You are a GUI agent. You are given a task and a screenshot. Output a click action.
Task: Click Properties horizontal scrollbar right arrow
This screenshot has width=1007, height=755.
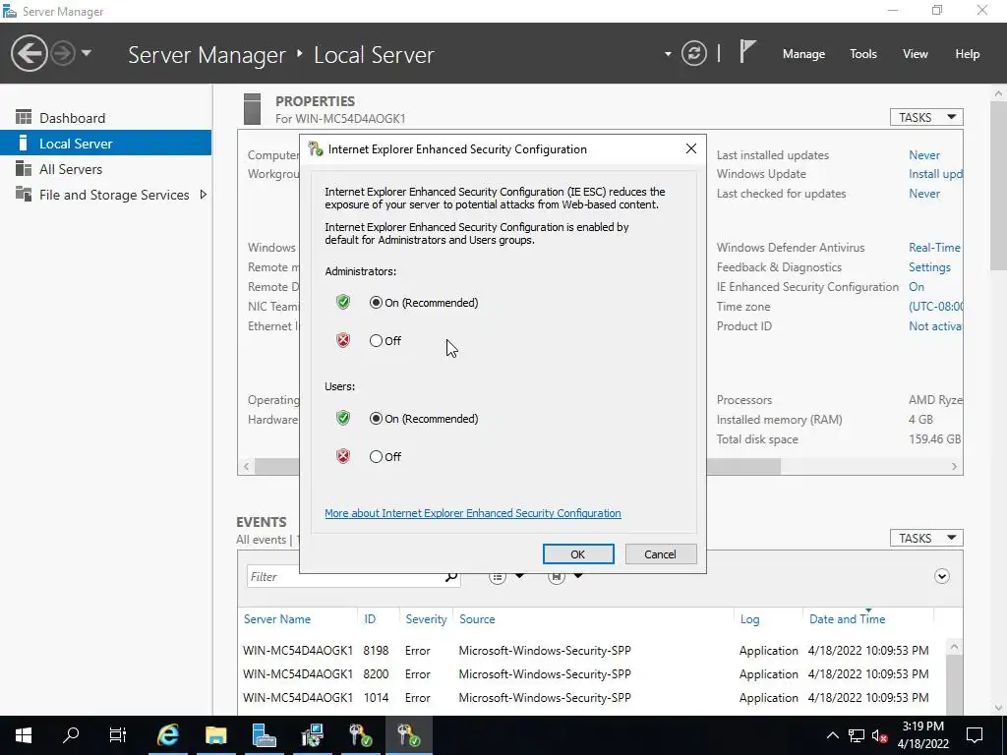pos(954,467)
